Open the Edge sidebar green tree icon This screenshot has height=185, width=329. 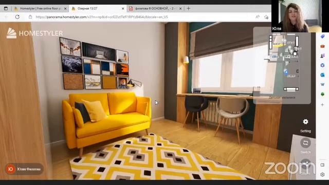[x=322, y=94]
